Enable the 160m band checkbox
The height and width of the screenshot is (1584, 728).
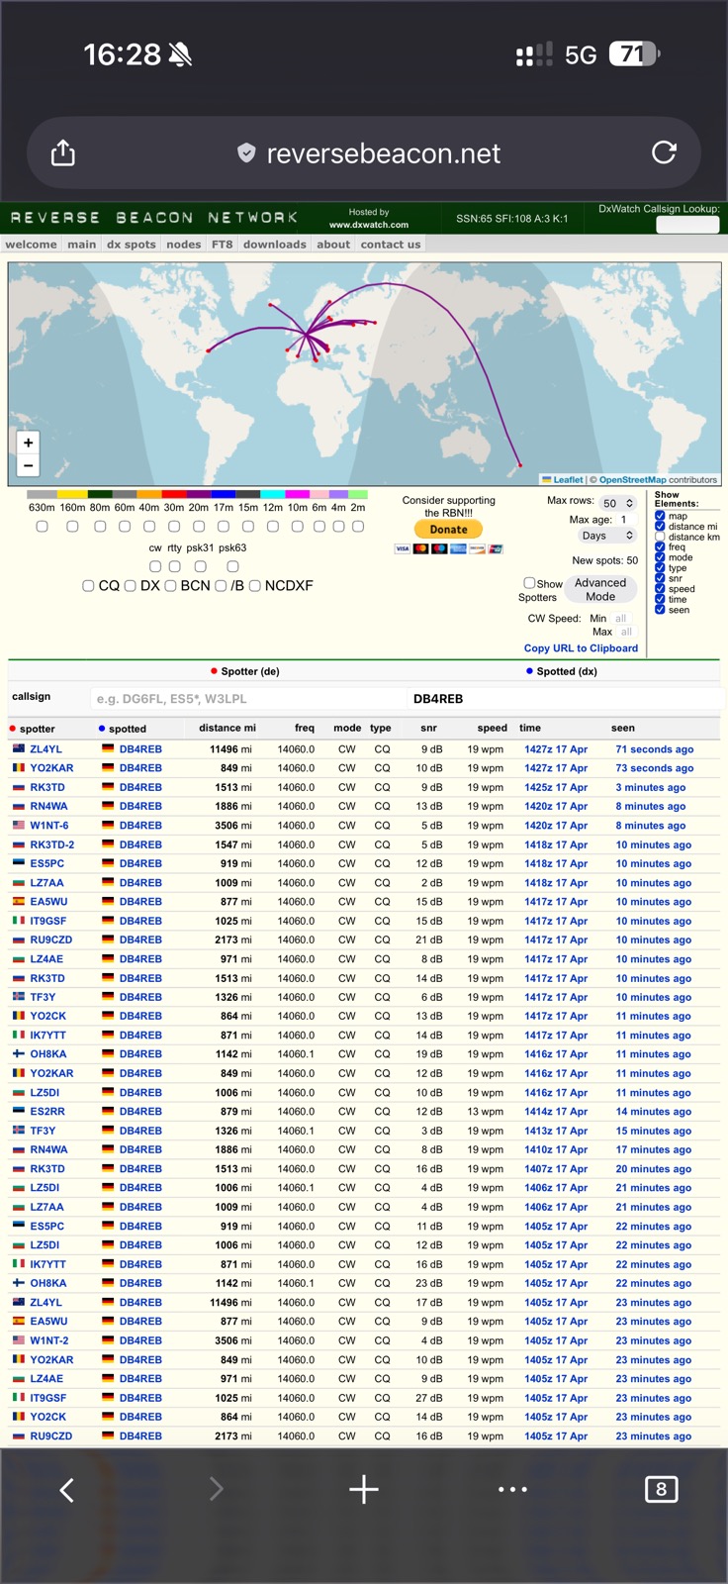pos(72,527)
